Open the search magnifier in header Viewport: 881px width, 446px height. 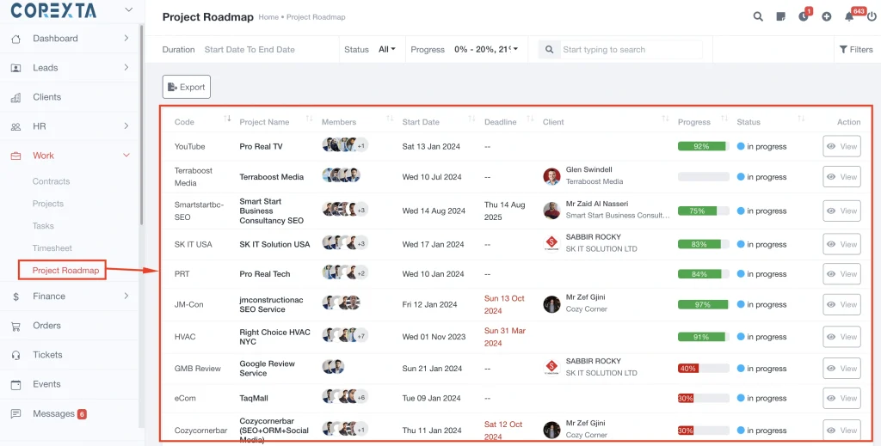[x=758, y=17]
